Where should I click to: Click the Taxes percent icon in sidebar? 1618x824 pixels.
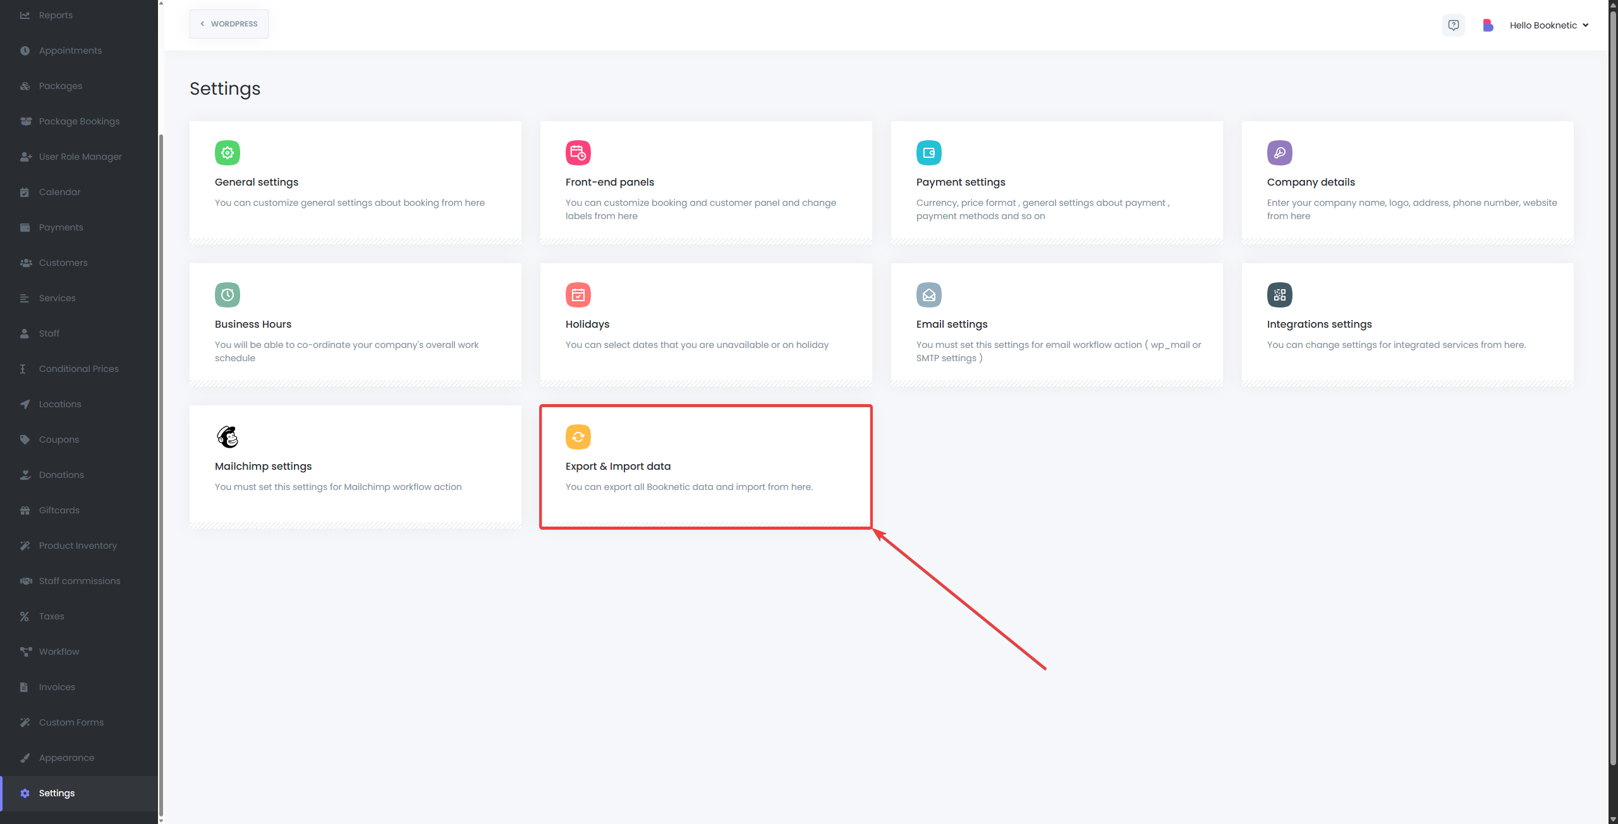tap(25, 616)
